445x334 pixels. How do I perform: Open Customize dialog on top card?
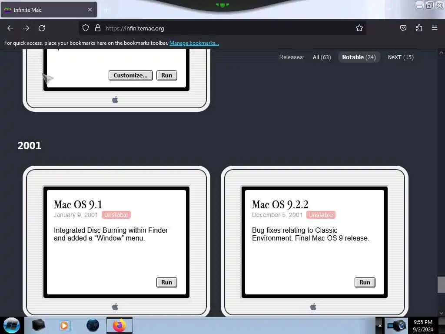(130, 75)
